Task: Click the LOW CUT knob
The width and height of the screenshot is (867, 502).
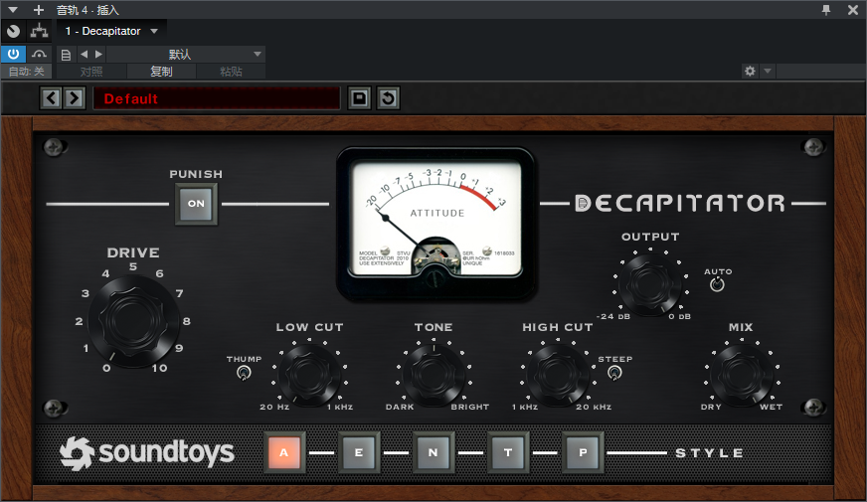Action: click(309, 375)
